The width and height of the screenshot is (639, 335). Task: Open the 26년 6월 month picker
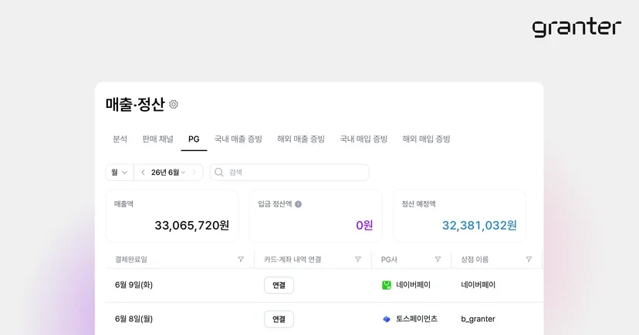(x=168, y=173)
